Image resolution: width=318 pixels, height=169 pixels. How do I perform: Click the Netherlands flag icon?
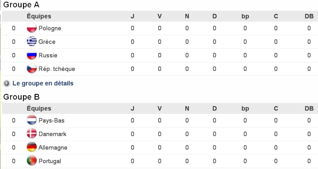32,120
